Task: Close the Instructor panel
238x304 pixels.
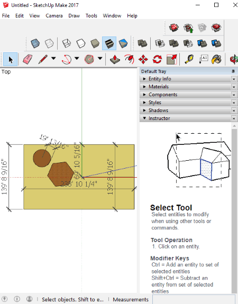Action: [234, 118]
